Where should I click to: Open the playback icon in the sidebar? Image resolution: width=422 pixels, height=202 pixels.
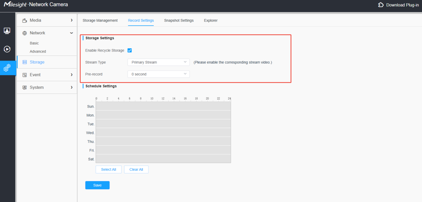pyautogui.click(x=7, y=49)
